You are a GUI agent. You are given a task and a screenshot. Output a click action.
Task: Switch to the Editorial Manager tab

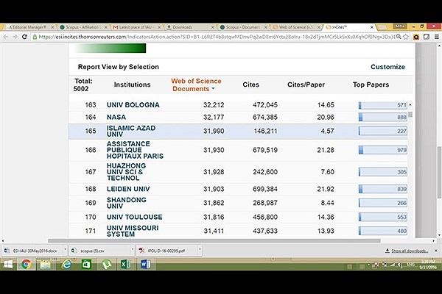(x=29, y=27)
